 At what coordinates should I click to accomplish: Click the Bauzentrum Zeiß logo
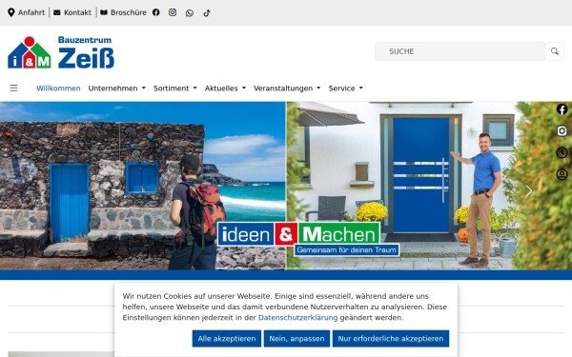[x=61, y=52]
